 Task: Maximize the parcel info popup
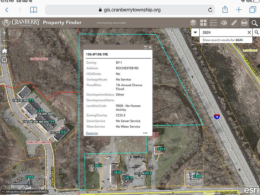pos(145,47)
